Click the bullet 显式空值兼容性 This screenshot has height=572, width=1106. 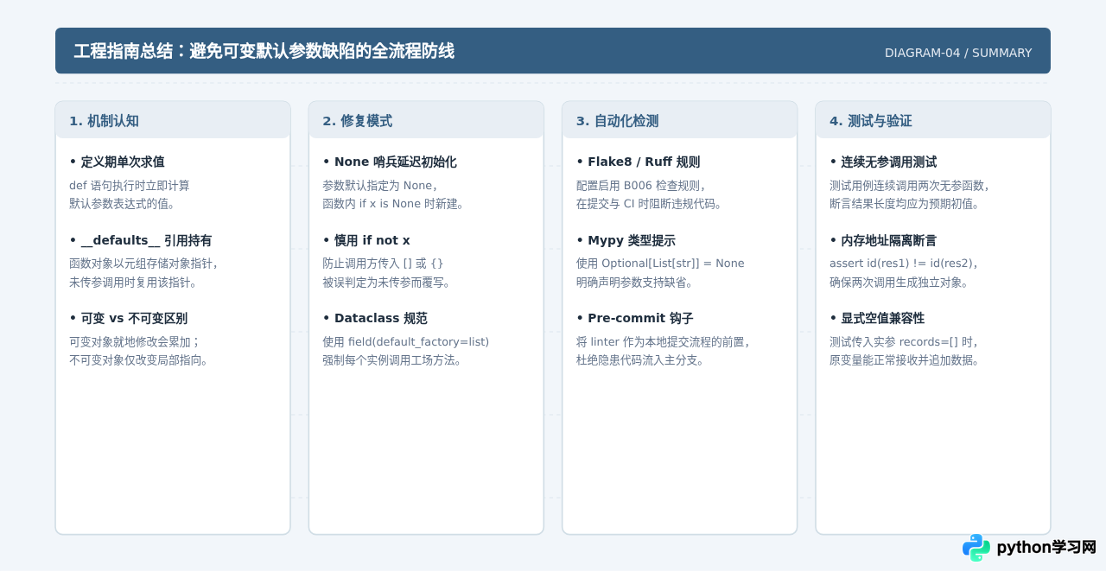[877, 318]
